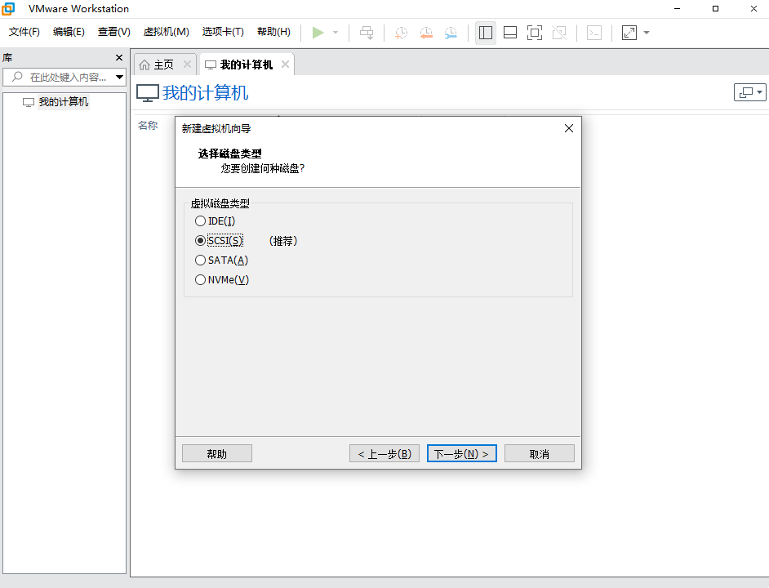Screen dimensions: 769x588
Task: Minimize the VMware Workstation window
Action: click(677, 9)
